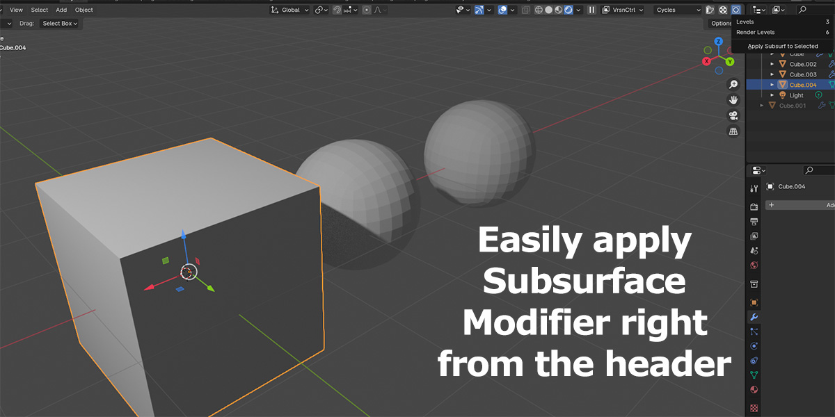Viewport: 835px width, 417px height.
Task: Open the Collection properties tab
Action: click(x=754, y=284)
